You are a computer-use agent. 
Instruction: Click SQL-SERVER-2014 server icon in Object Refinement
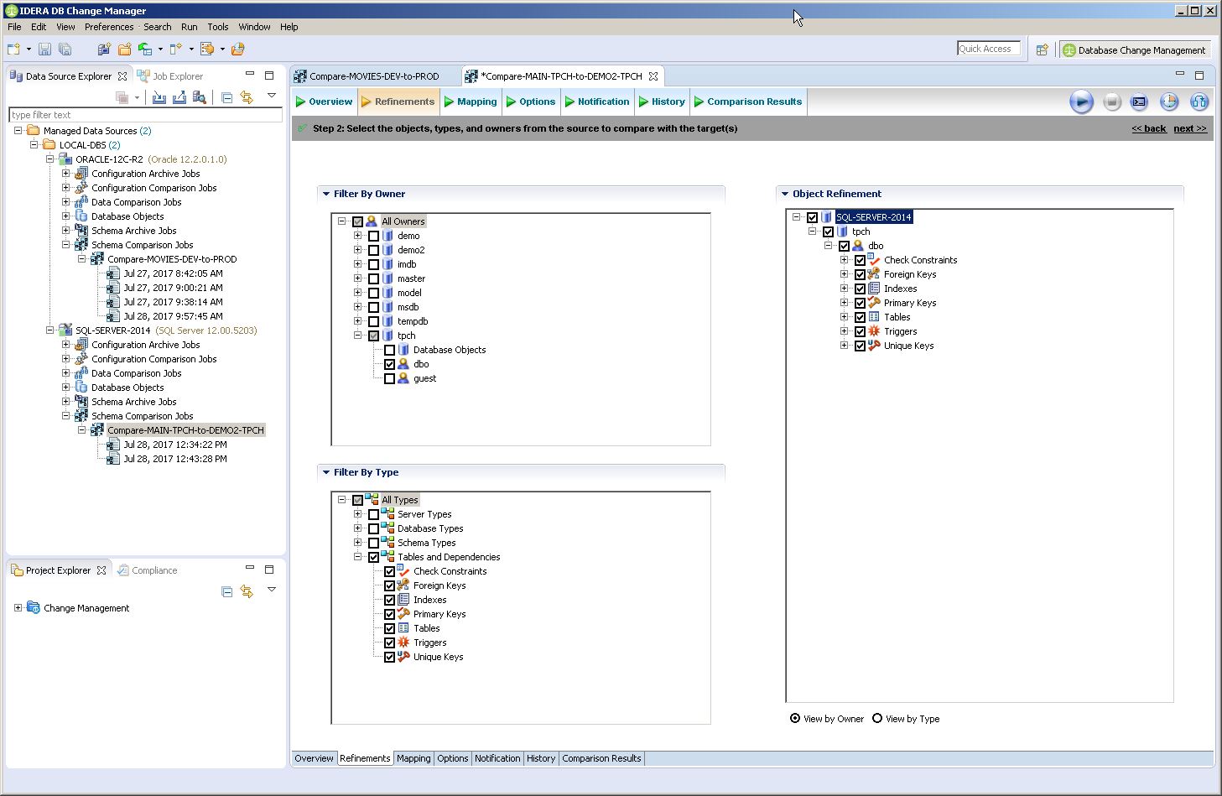826,217
